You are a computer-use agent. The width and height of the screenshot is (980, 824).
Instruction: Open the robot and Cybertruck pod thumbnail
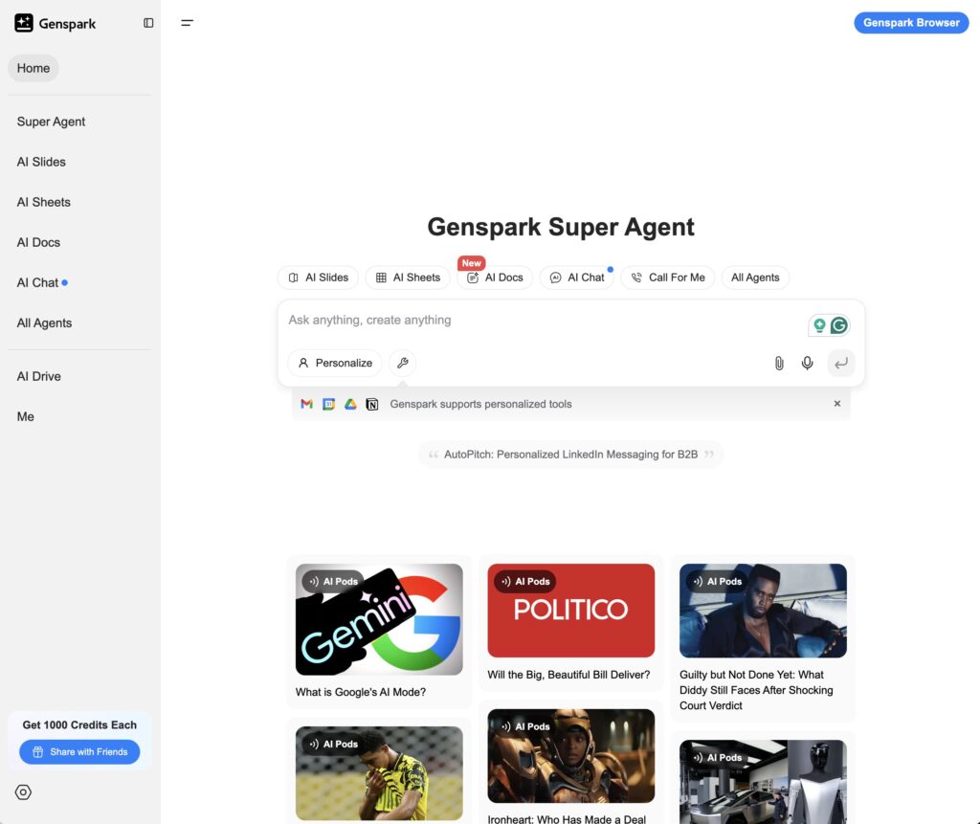tap(763, 782)
